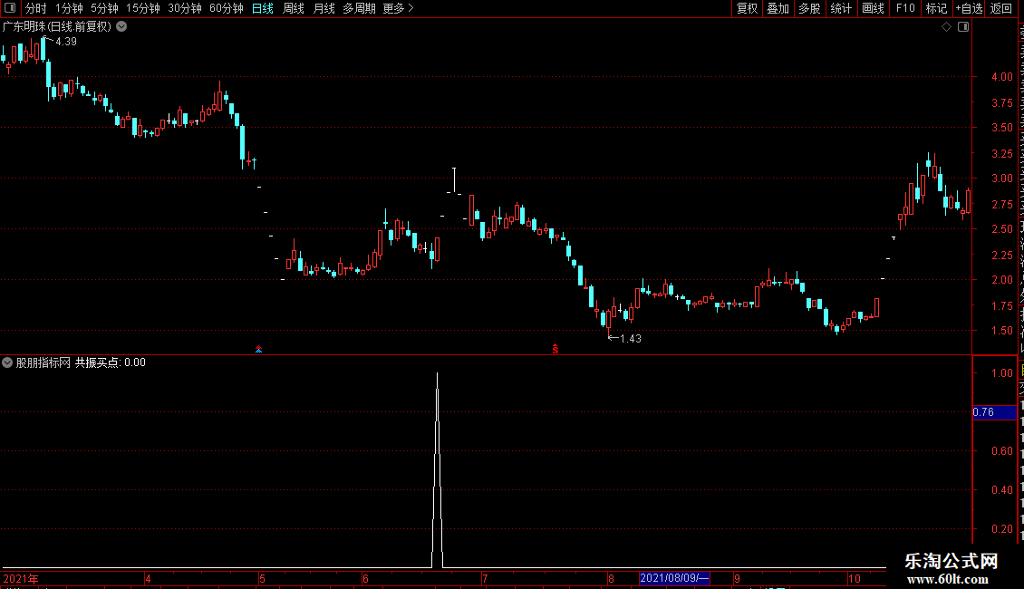
Task: Open the dropdown beside 广东明珠 title
Action: (121, 27)
